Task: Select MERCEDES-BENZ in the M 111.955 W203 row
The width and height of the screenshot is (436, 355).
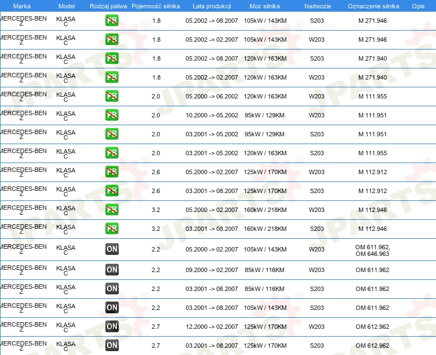Action: [23, 96]
